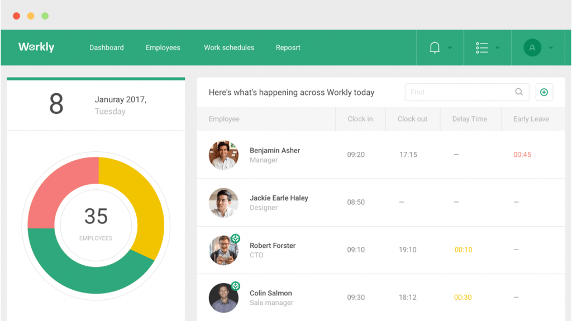Expand the notifications dropdown arrow
The height and width of the screenshot is (321, 572).
click(450, 48)
